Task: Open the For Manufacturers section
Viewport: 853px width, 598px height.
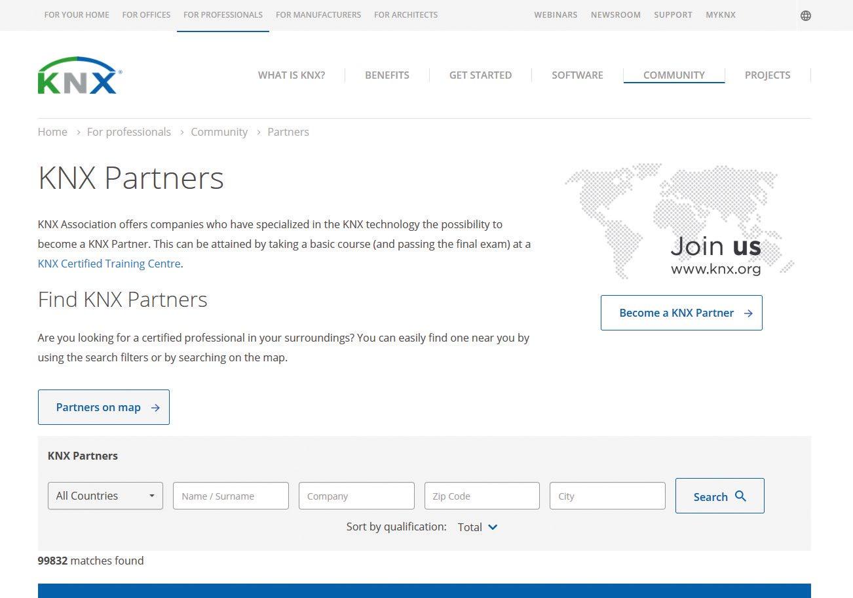Action: [318, 14]
